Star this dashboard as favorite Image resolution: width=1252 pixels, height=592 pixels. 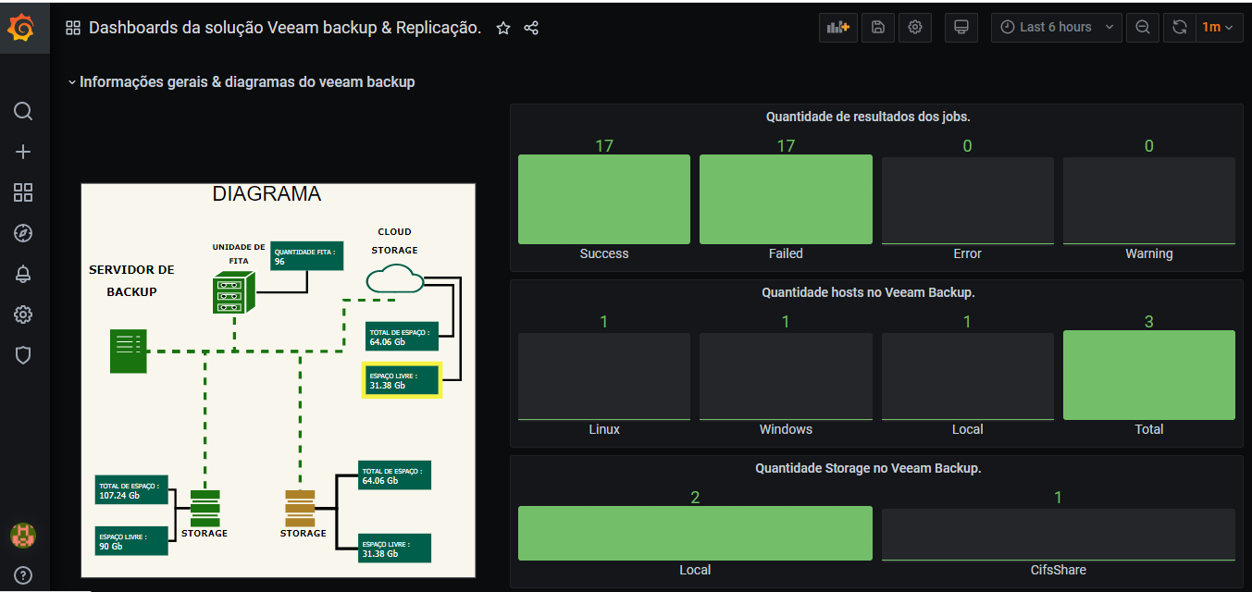click(x=503, y=28)
